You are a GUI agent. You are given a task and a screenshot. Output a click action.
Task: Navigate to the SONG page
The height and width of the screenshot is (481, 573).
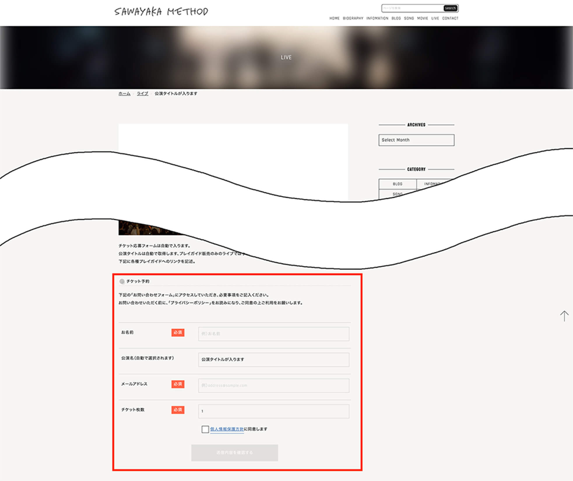(x=409, y=18)
